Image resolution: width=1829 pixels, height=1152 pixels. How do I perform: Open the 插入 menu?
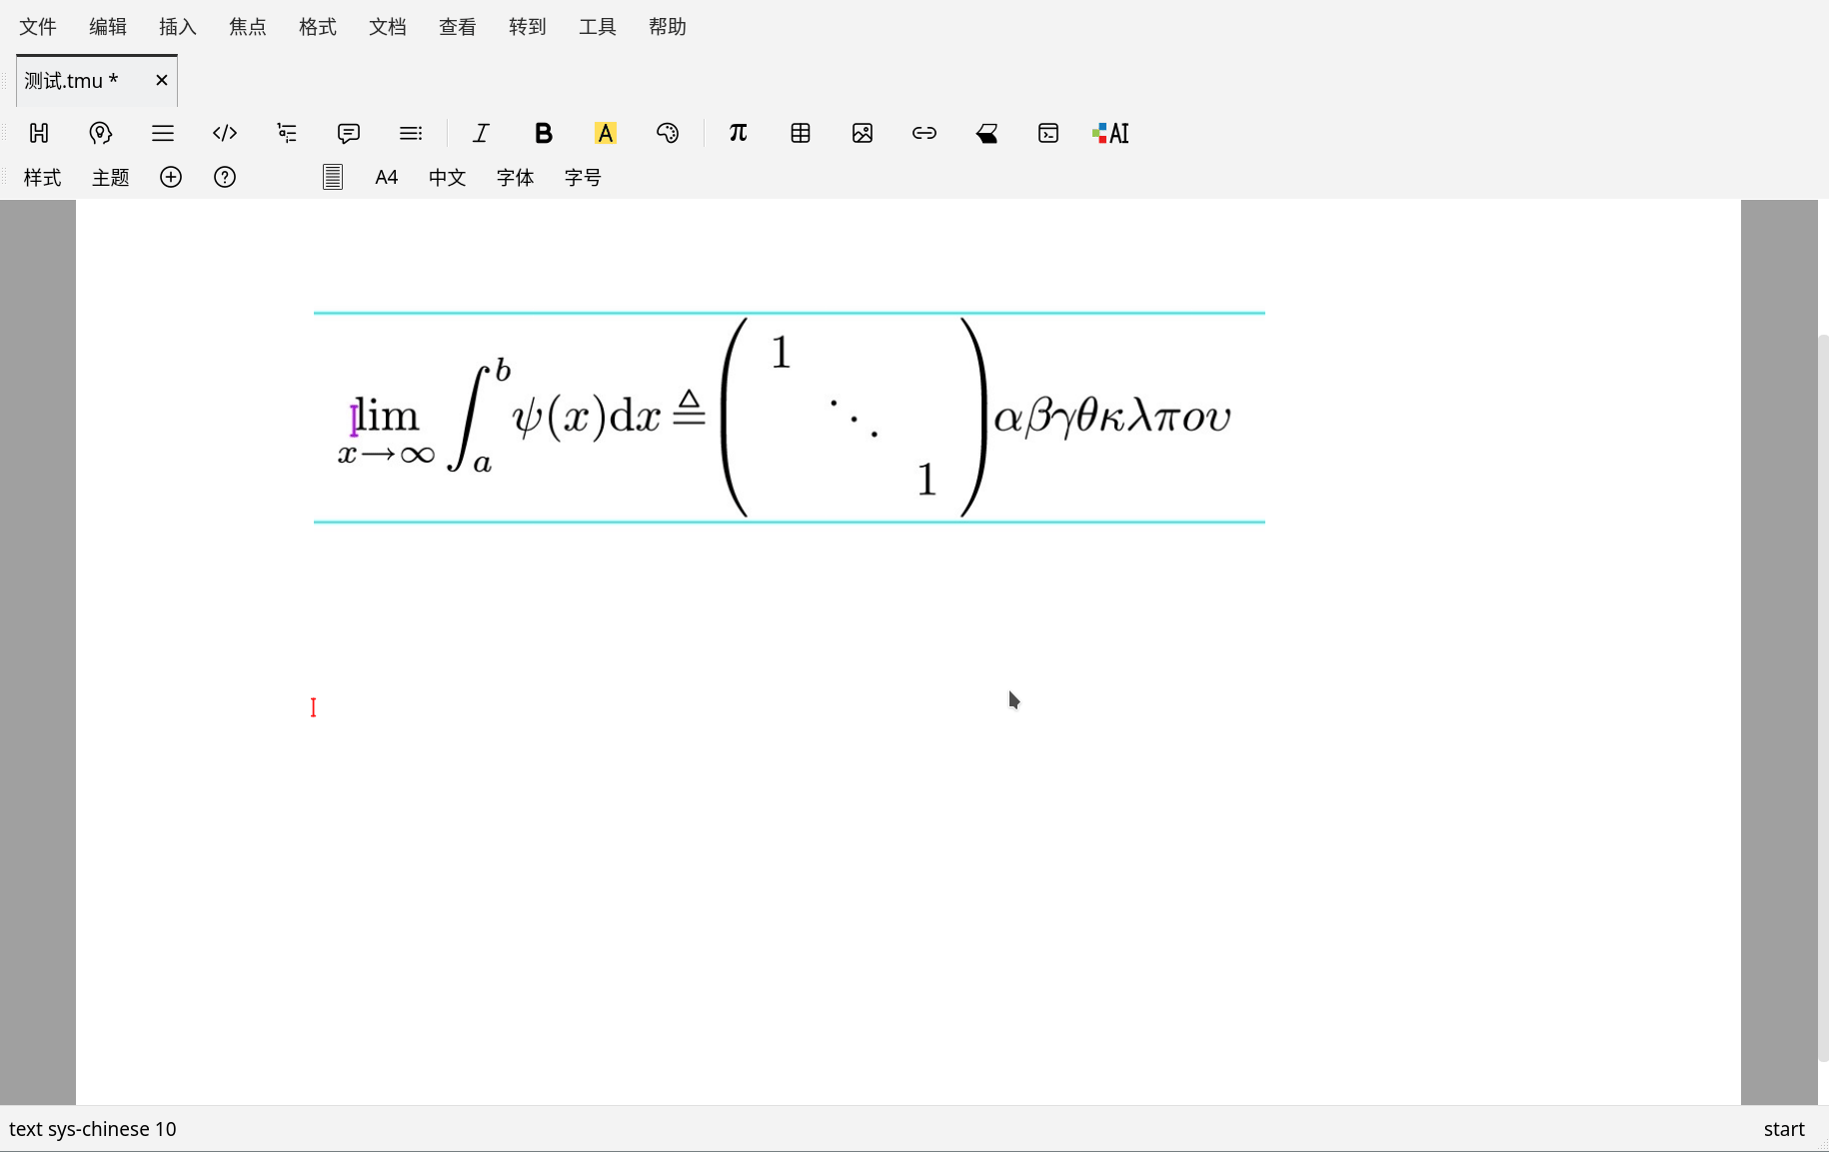click(x=177, y=27)
